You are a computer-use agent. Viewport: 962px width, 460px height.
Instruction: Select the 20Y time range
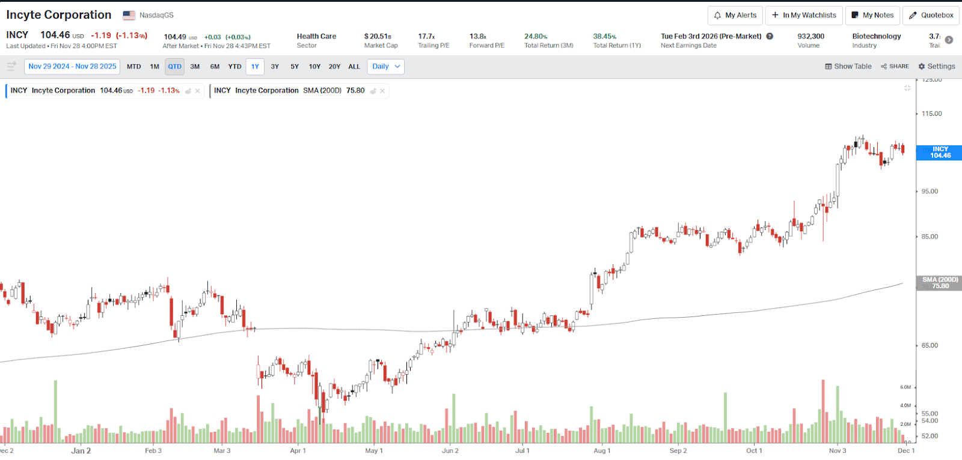(334, 67)
